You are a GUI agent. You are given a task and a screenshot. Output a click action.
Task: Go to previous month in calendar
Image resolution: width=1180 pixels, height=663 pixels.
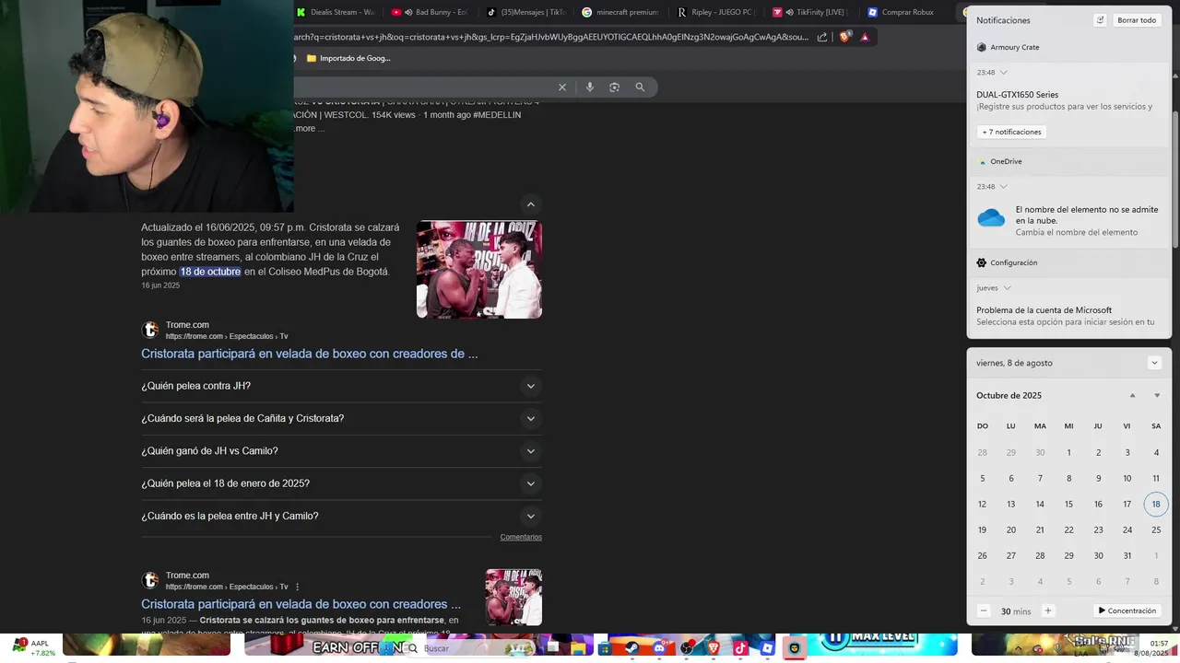1133,395
